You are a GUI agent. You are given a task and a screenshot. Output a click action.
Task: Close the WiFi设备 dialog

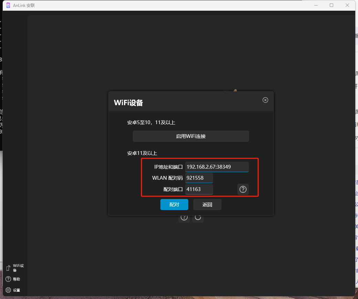tap(265, 100)
